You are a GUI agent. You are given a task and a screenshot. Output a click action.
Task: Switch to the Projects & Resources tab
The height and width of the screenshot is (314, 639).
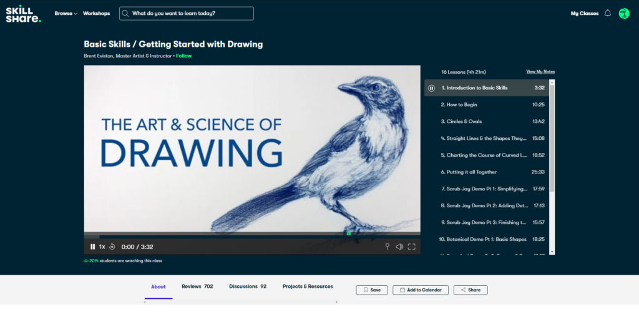308,287
